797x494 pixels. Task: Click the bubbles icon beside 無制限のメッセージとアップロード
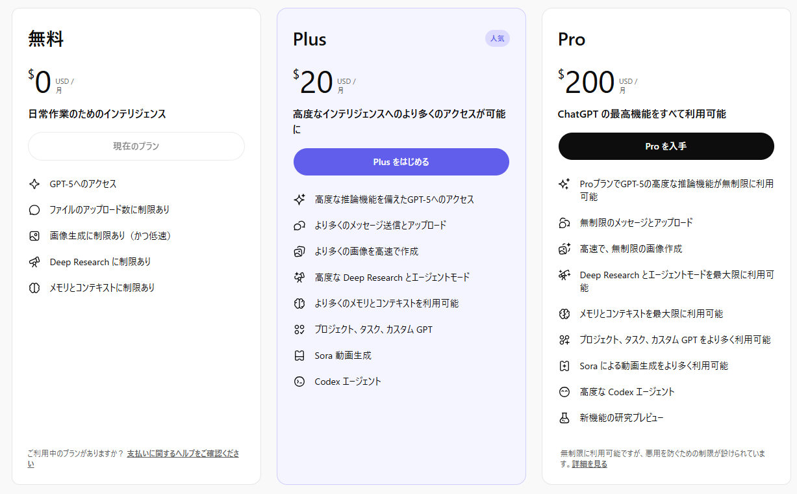[x=564, y=223]
